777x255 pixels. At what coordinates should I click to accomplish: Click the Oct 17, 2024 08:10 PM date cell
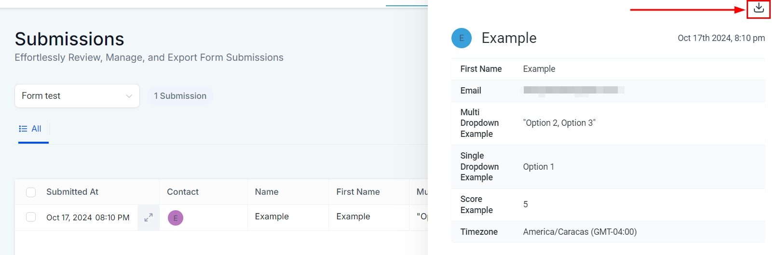click(88, 217)
